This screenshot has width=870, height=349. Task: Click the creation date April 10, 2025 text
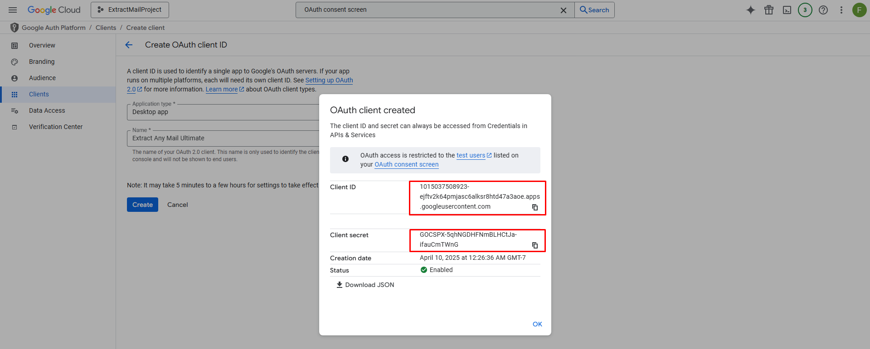tap(472, 258)
